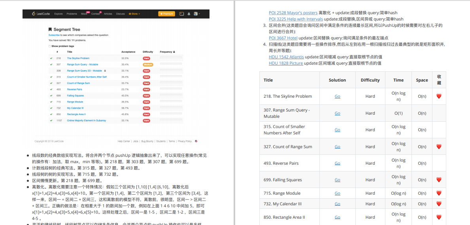Open the POJ 2528 Mayor's posters link
The width and height of the screenshot is (470, 225).
click(x=293, y=13)
